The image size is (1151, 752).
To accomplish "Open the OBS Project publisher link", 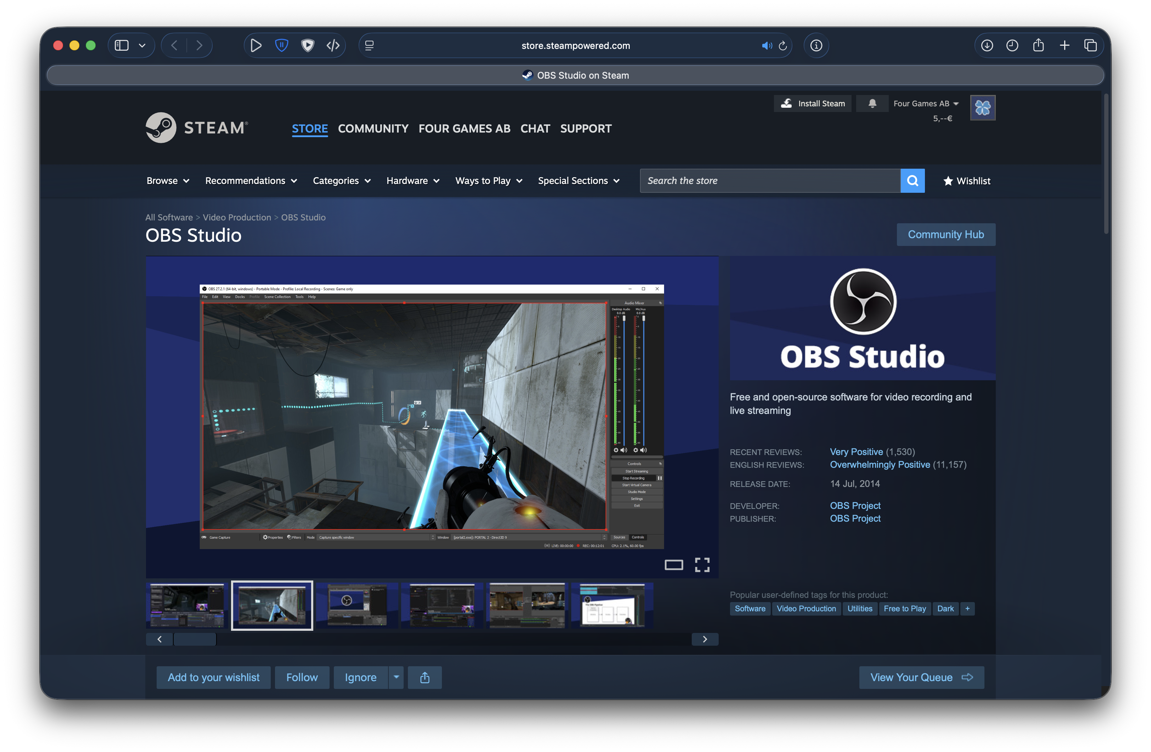I will [855, 518].
